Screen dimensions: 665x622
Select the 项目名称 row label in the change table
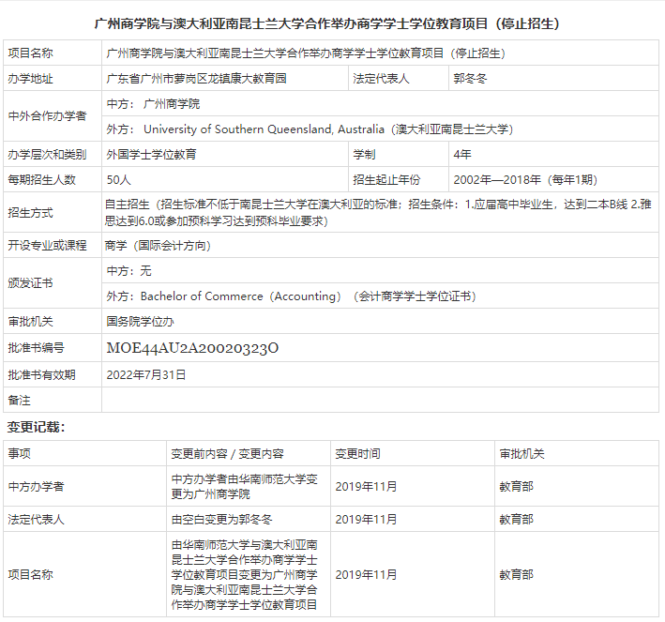[31, 574]
